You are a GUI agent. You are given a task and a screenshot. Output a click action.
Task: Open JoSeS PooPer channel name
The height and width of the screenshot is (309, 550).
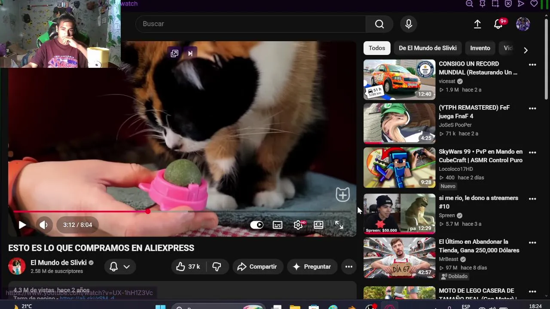(455, 125)
